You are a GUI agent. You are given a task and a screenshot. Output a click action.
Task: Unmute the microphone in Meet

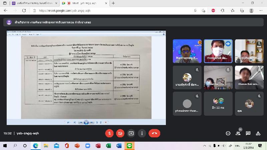(x=109, y=133)
